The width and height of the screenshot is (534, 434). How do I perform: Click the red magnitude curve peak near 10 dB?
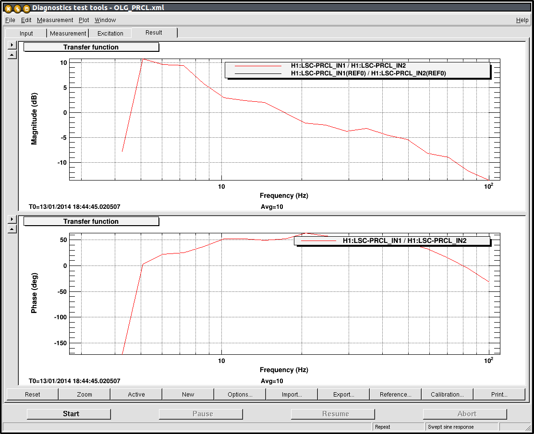coord(143,59)
